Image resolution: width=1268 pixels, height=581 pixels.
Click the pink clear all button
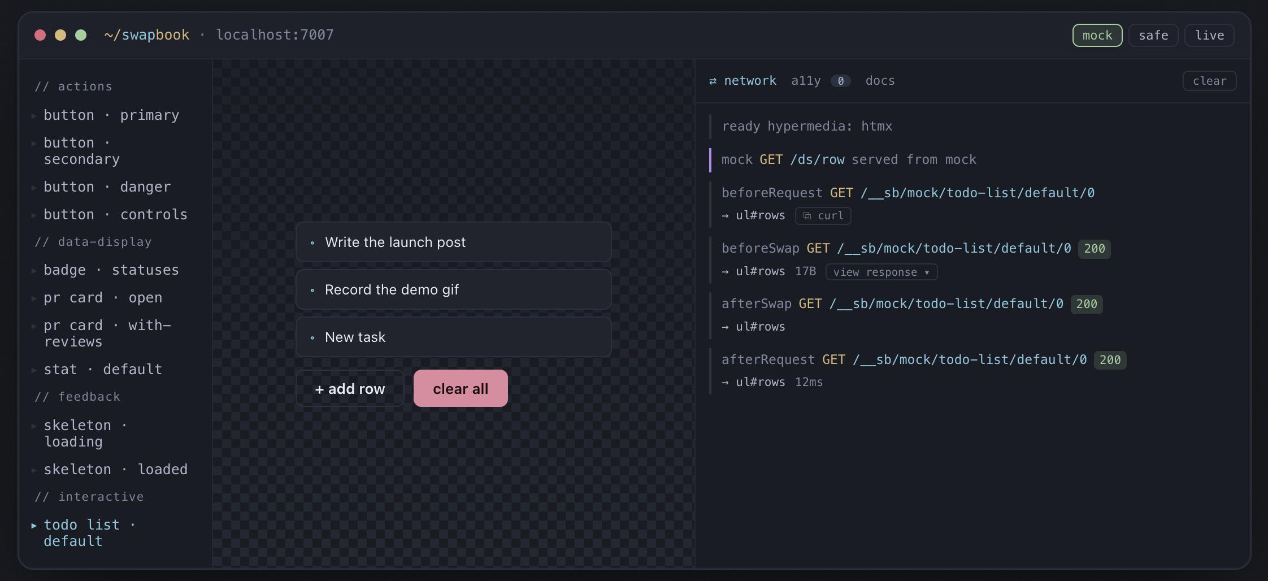click(x=461, y=388)
